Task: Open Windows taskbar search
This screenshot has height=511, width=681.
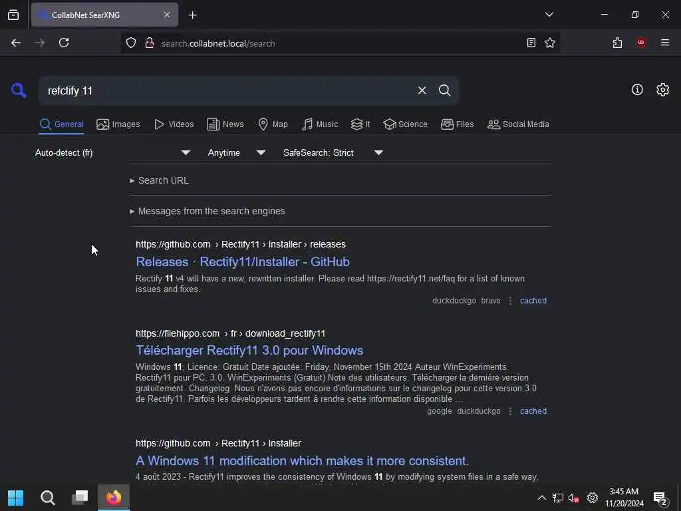Action: click(48, 498)
